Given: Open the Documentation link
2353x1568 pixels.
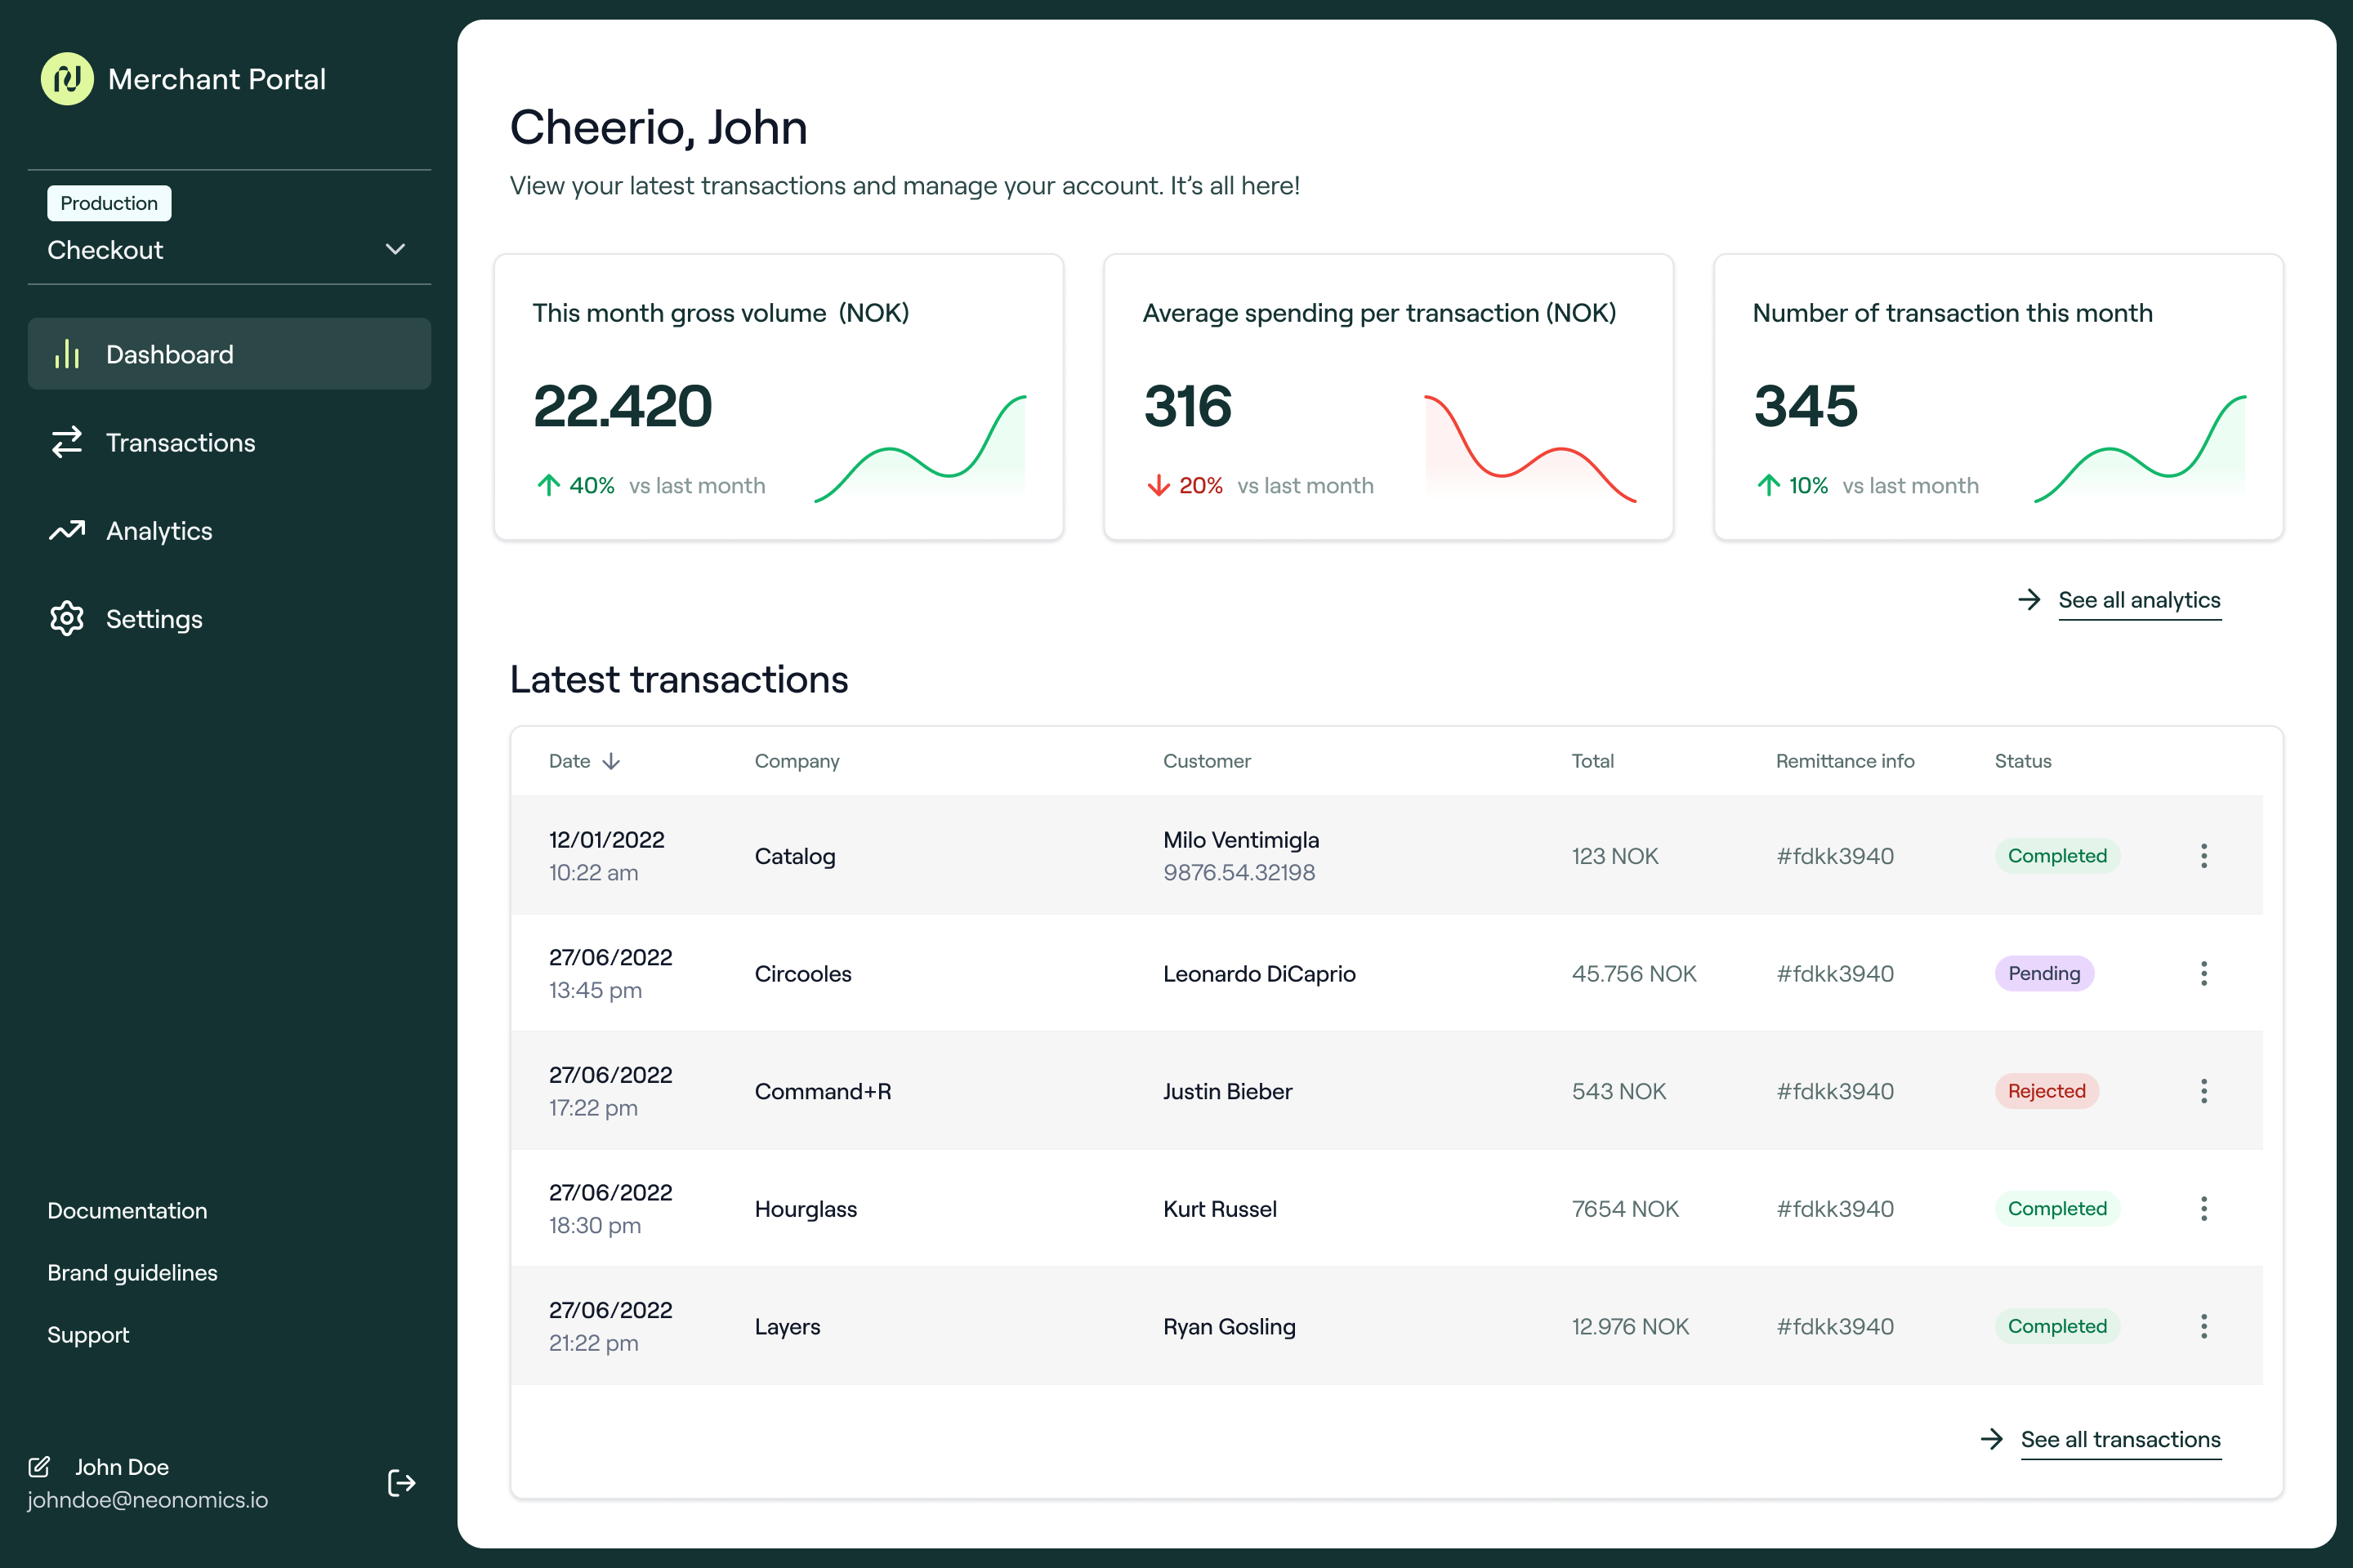Looking at the screenshot, I should 127,1210.
